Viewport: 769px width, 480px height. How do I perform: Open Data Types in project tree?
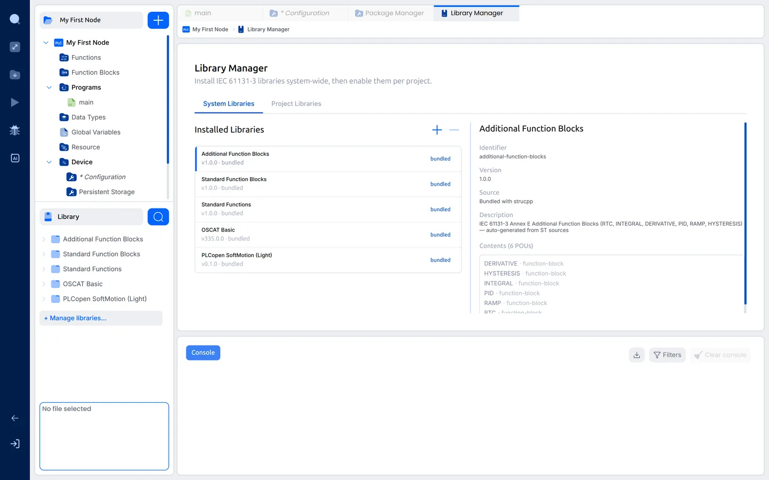[x=88, y=117]
